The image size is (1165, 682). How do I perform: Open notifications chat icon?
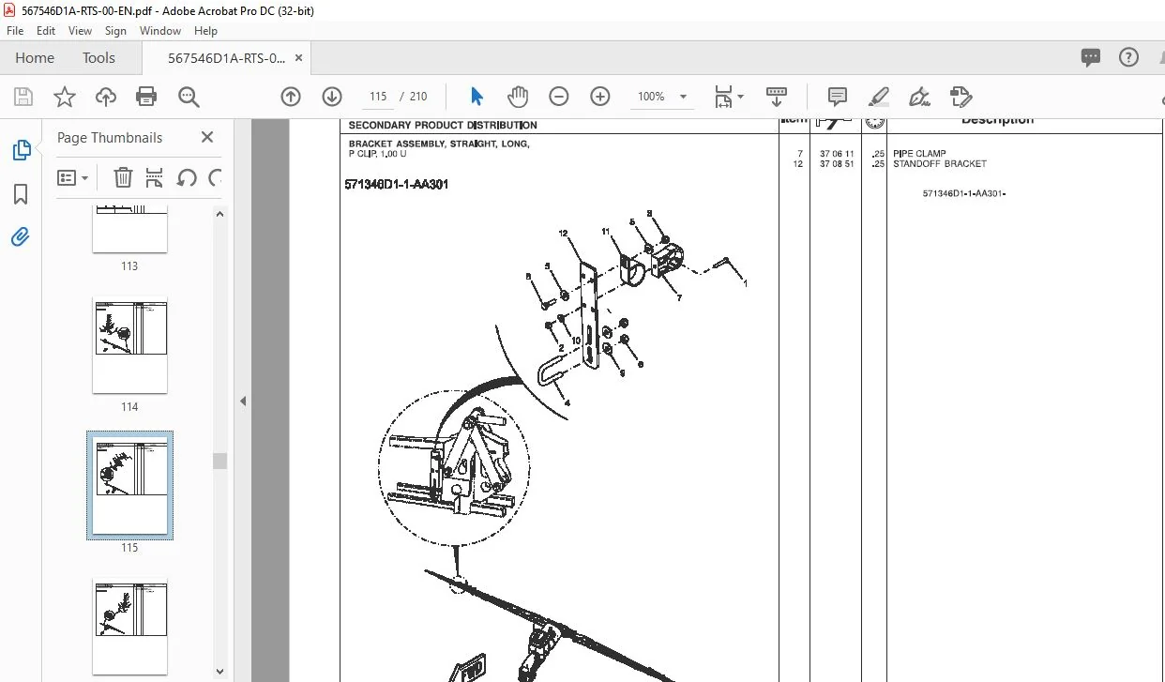[1091, 57]
